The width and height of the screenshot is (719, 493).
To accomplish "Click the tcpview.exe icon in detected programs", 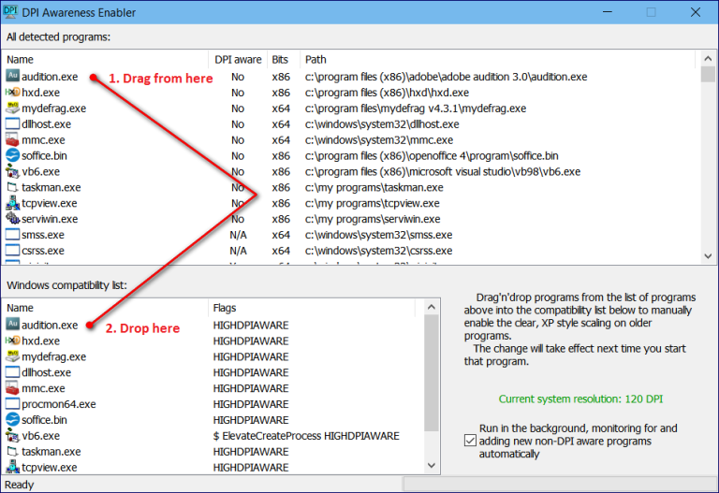I will tap(12, 203).
